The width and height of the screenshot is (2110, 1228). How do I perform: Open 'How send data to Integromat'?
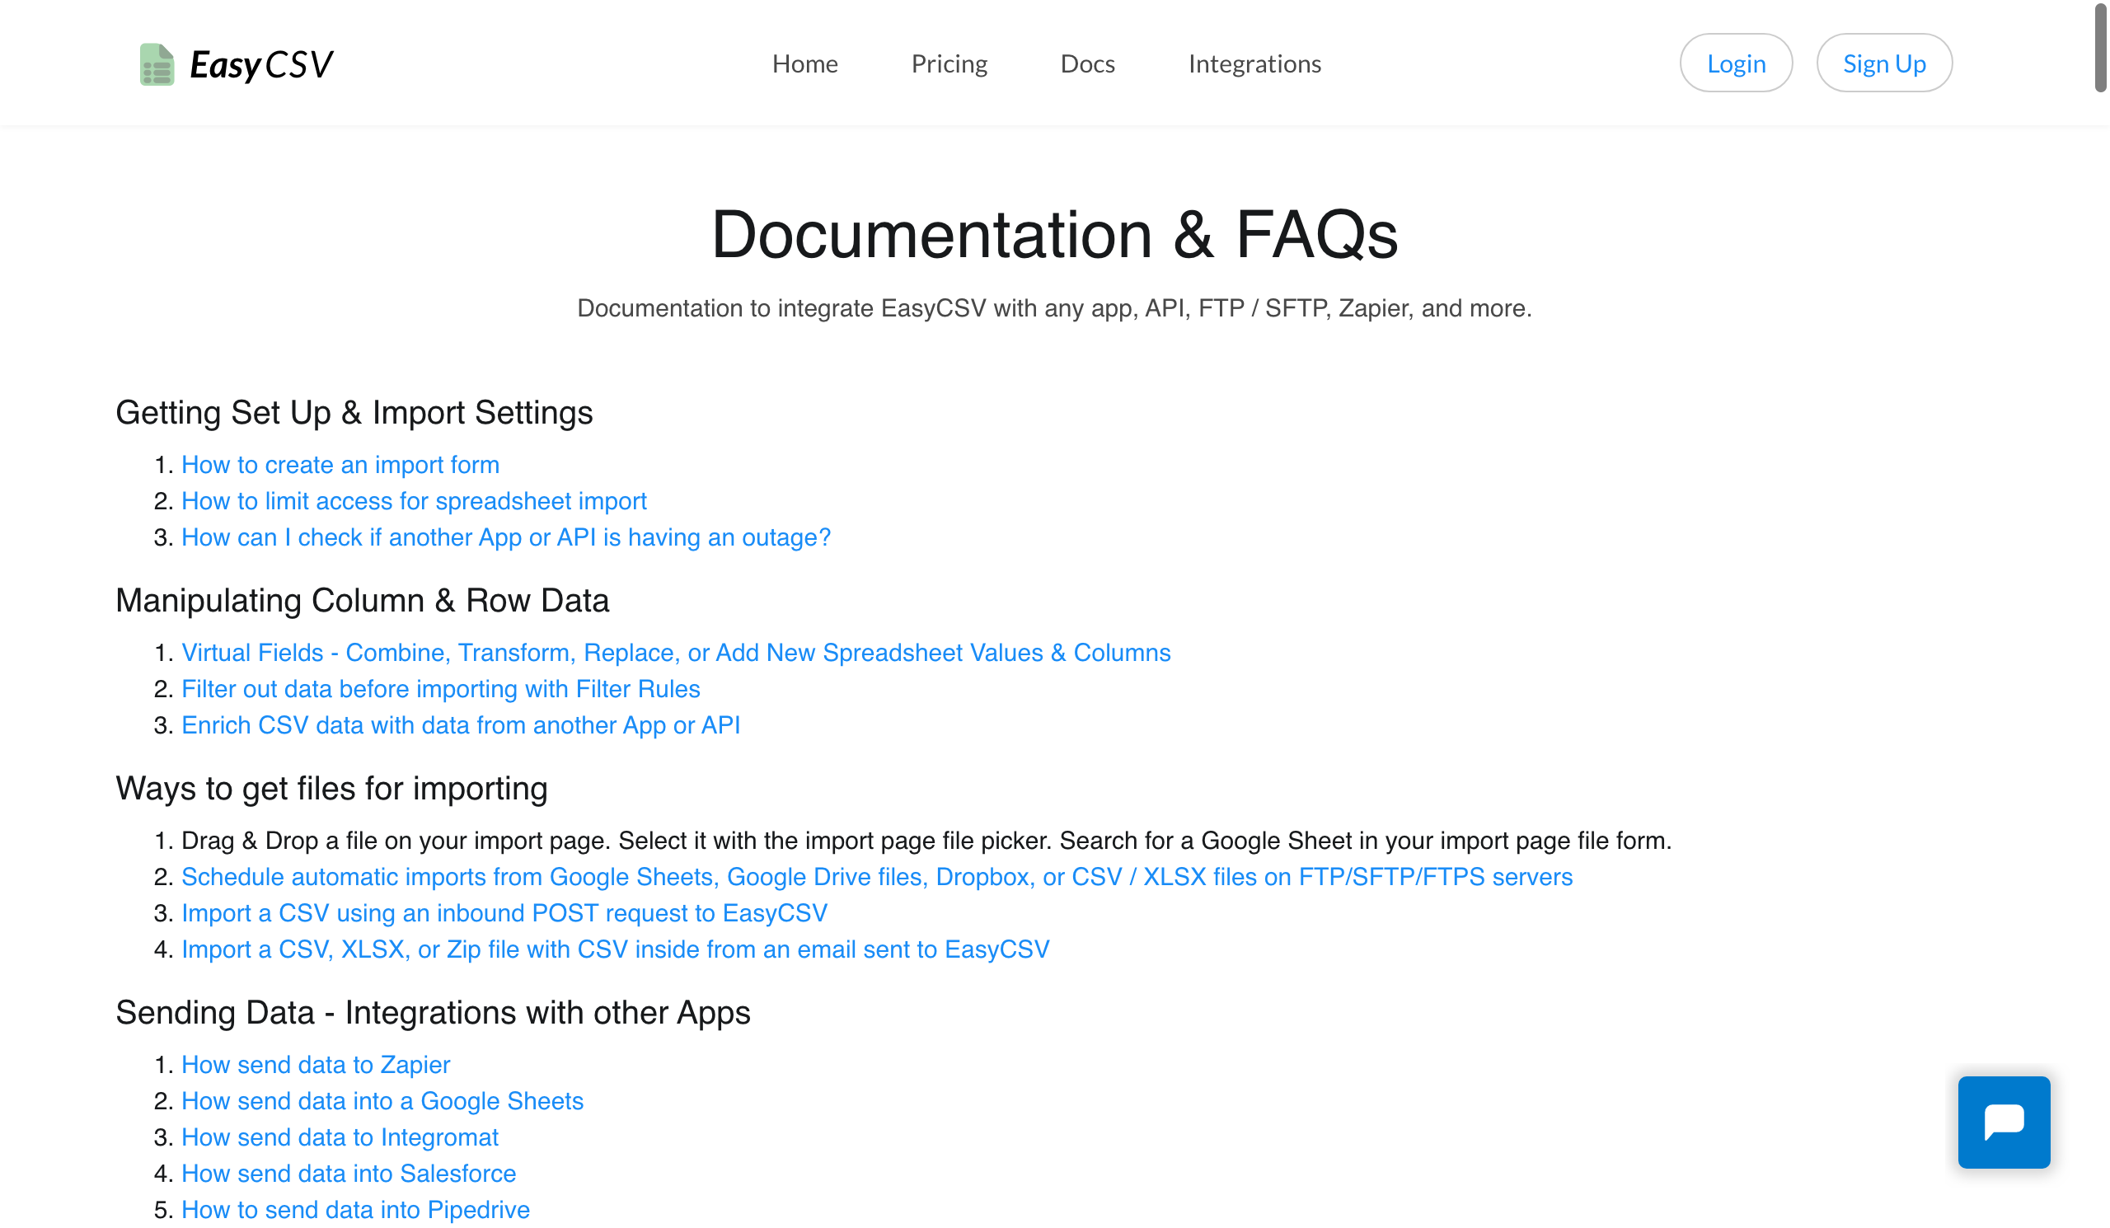[x=340, y=1137]
